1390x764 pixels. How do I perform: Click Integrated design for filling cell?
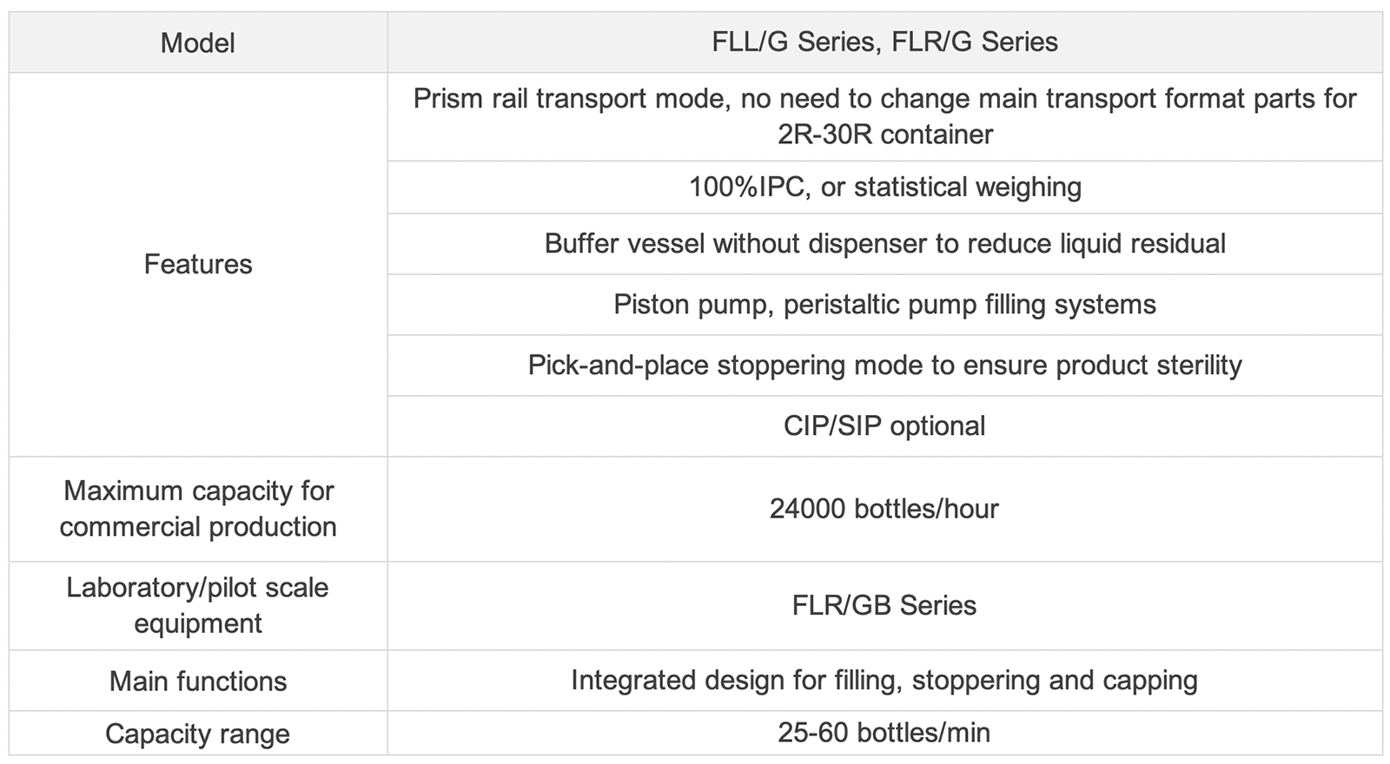pos(884,681)
